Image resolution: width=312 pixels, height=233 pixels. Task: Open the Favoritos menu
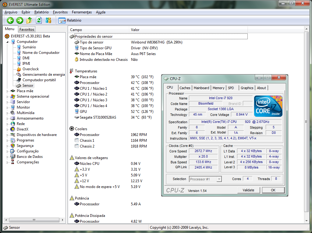pyautogui.click(x=60, y=12)
